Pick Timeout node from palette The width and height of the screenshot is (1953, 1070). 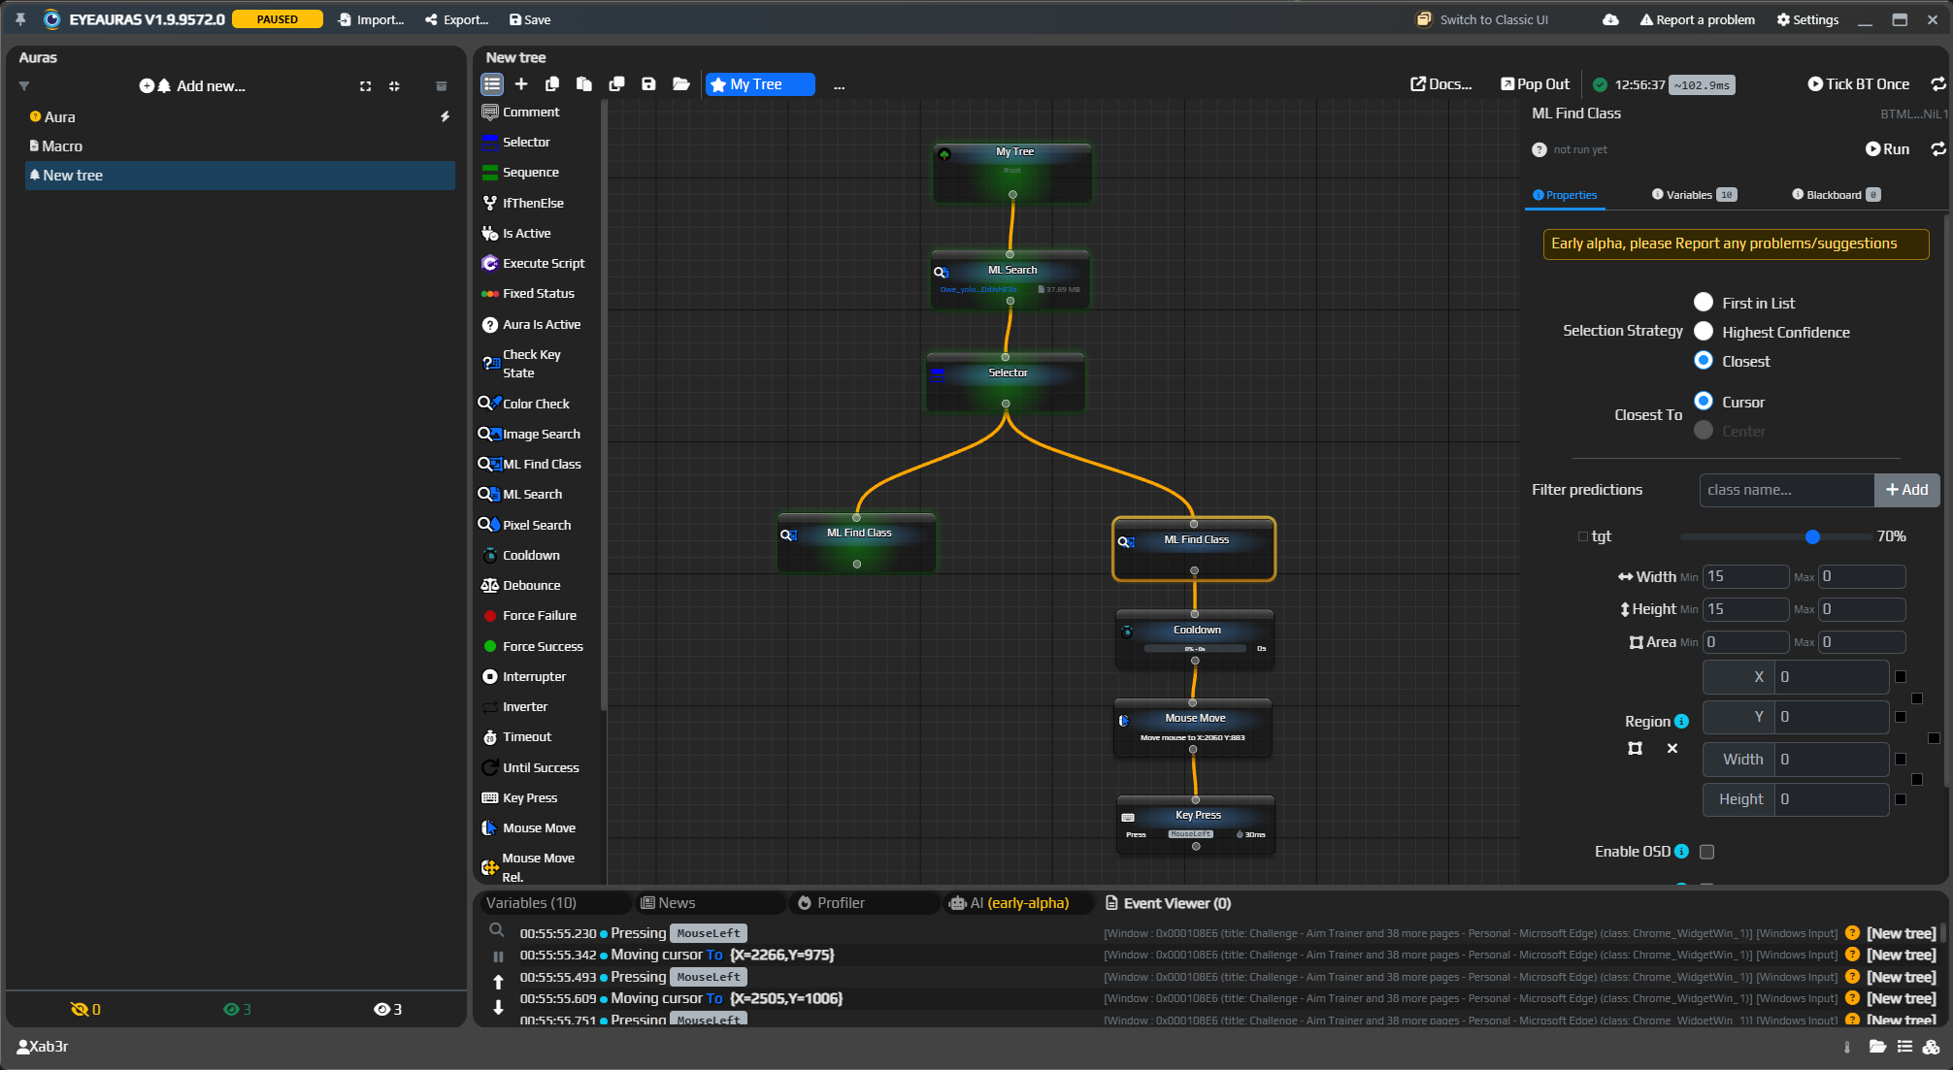click(x=527, y=737)
